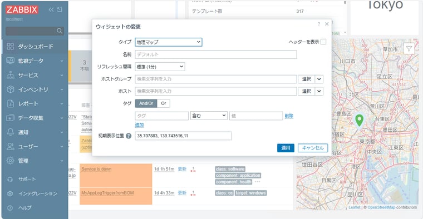Collapse the sidebar with double-arrow icon
Screen dimensions: 423x219
pos(51,9)
